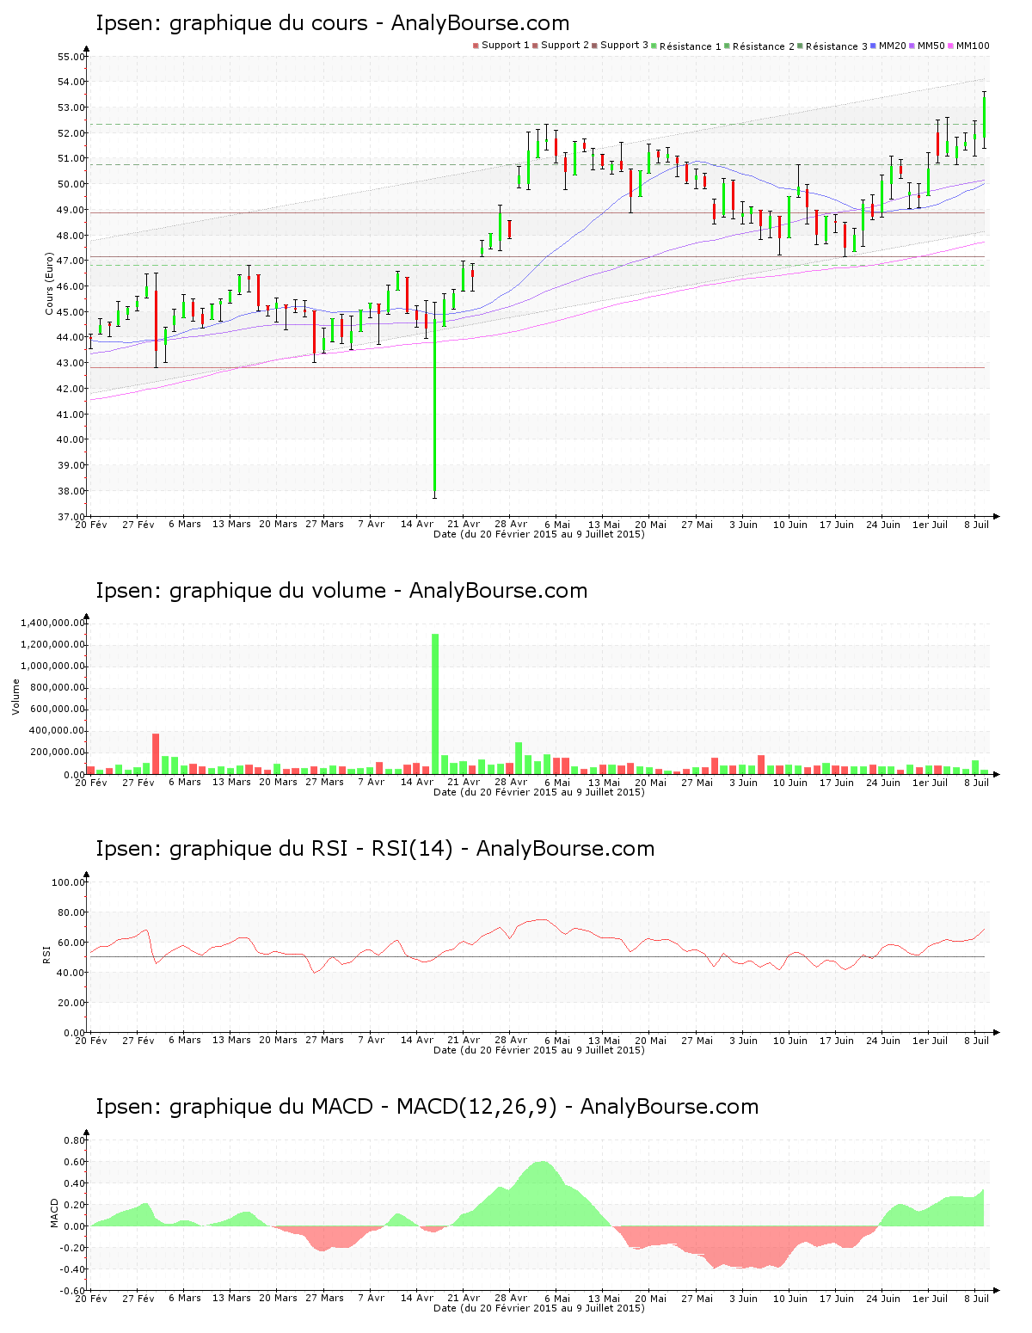This screenshot has width=1032, height=1333.
Task: Click the 'Cours (Euro)' vertical axis title
Action: click(50, 284)
